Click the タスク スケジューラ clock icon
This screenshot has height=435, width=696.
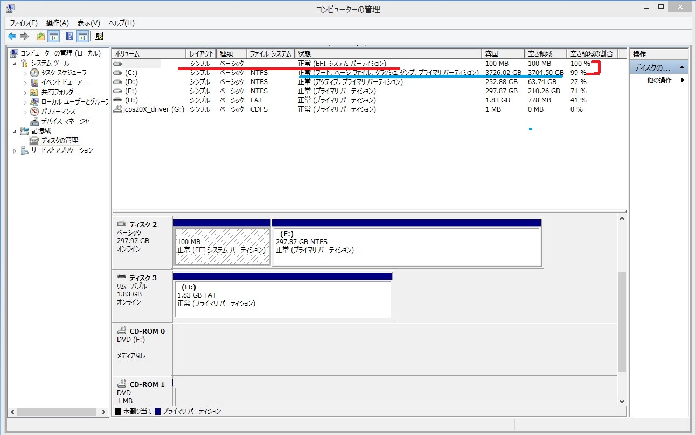pyautogui.click(x=34, y=73)
